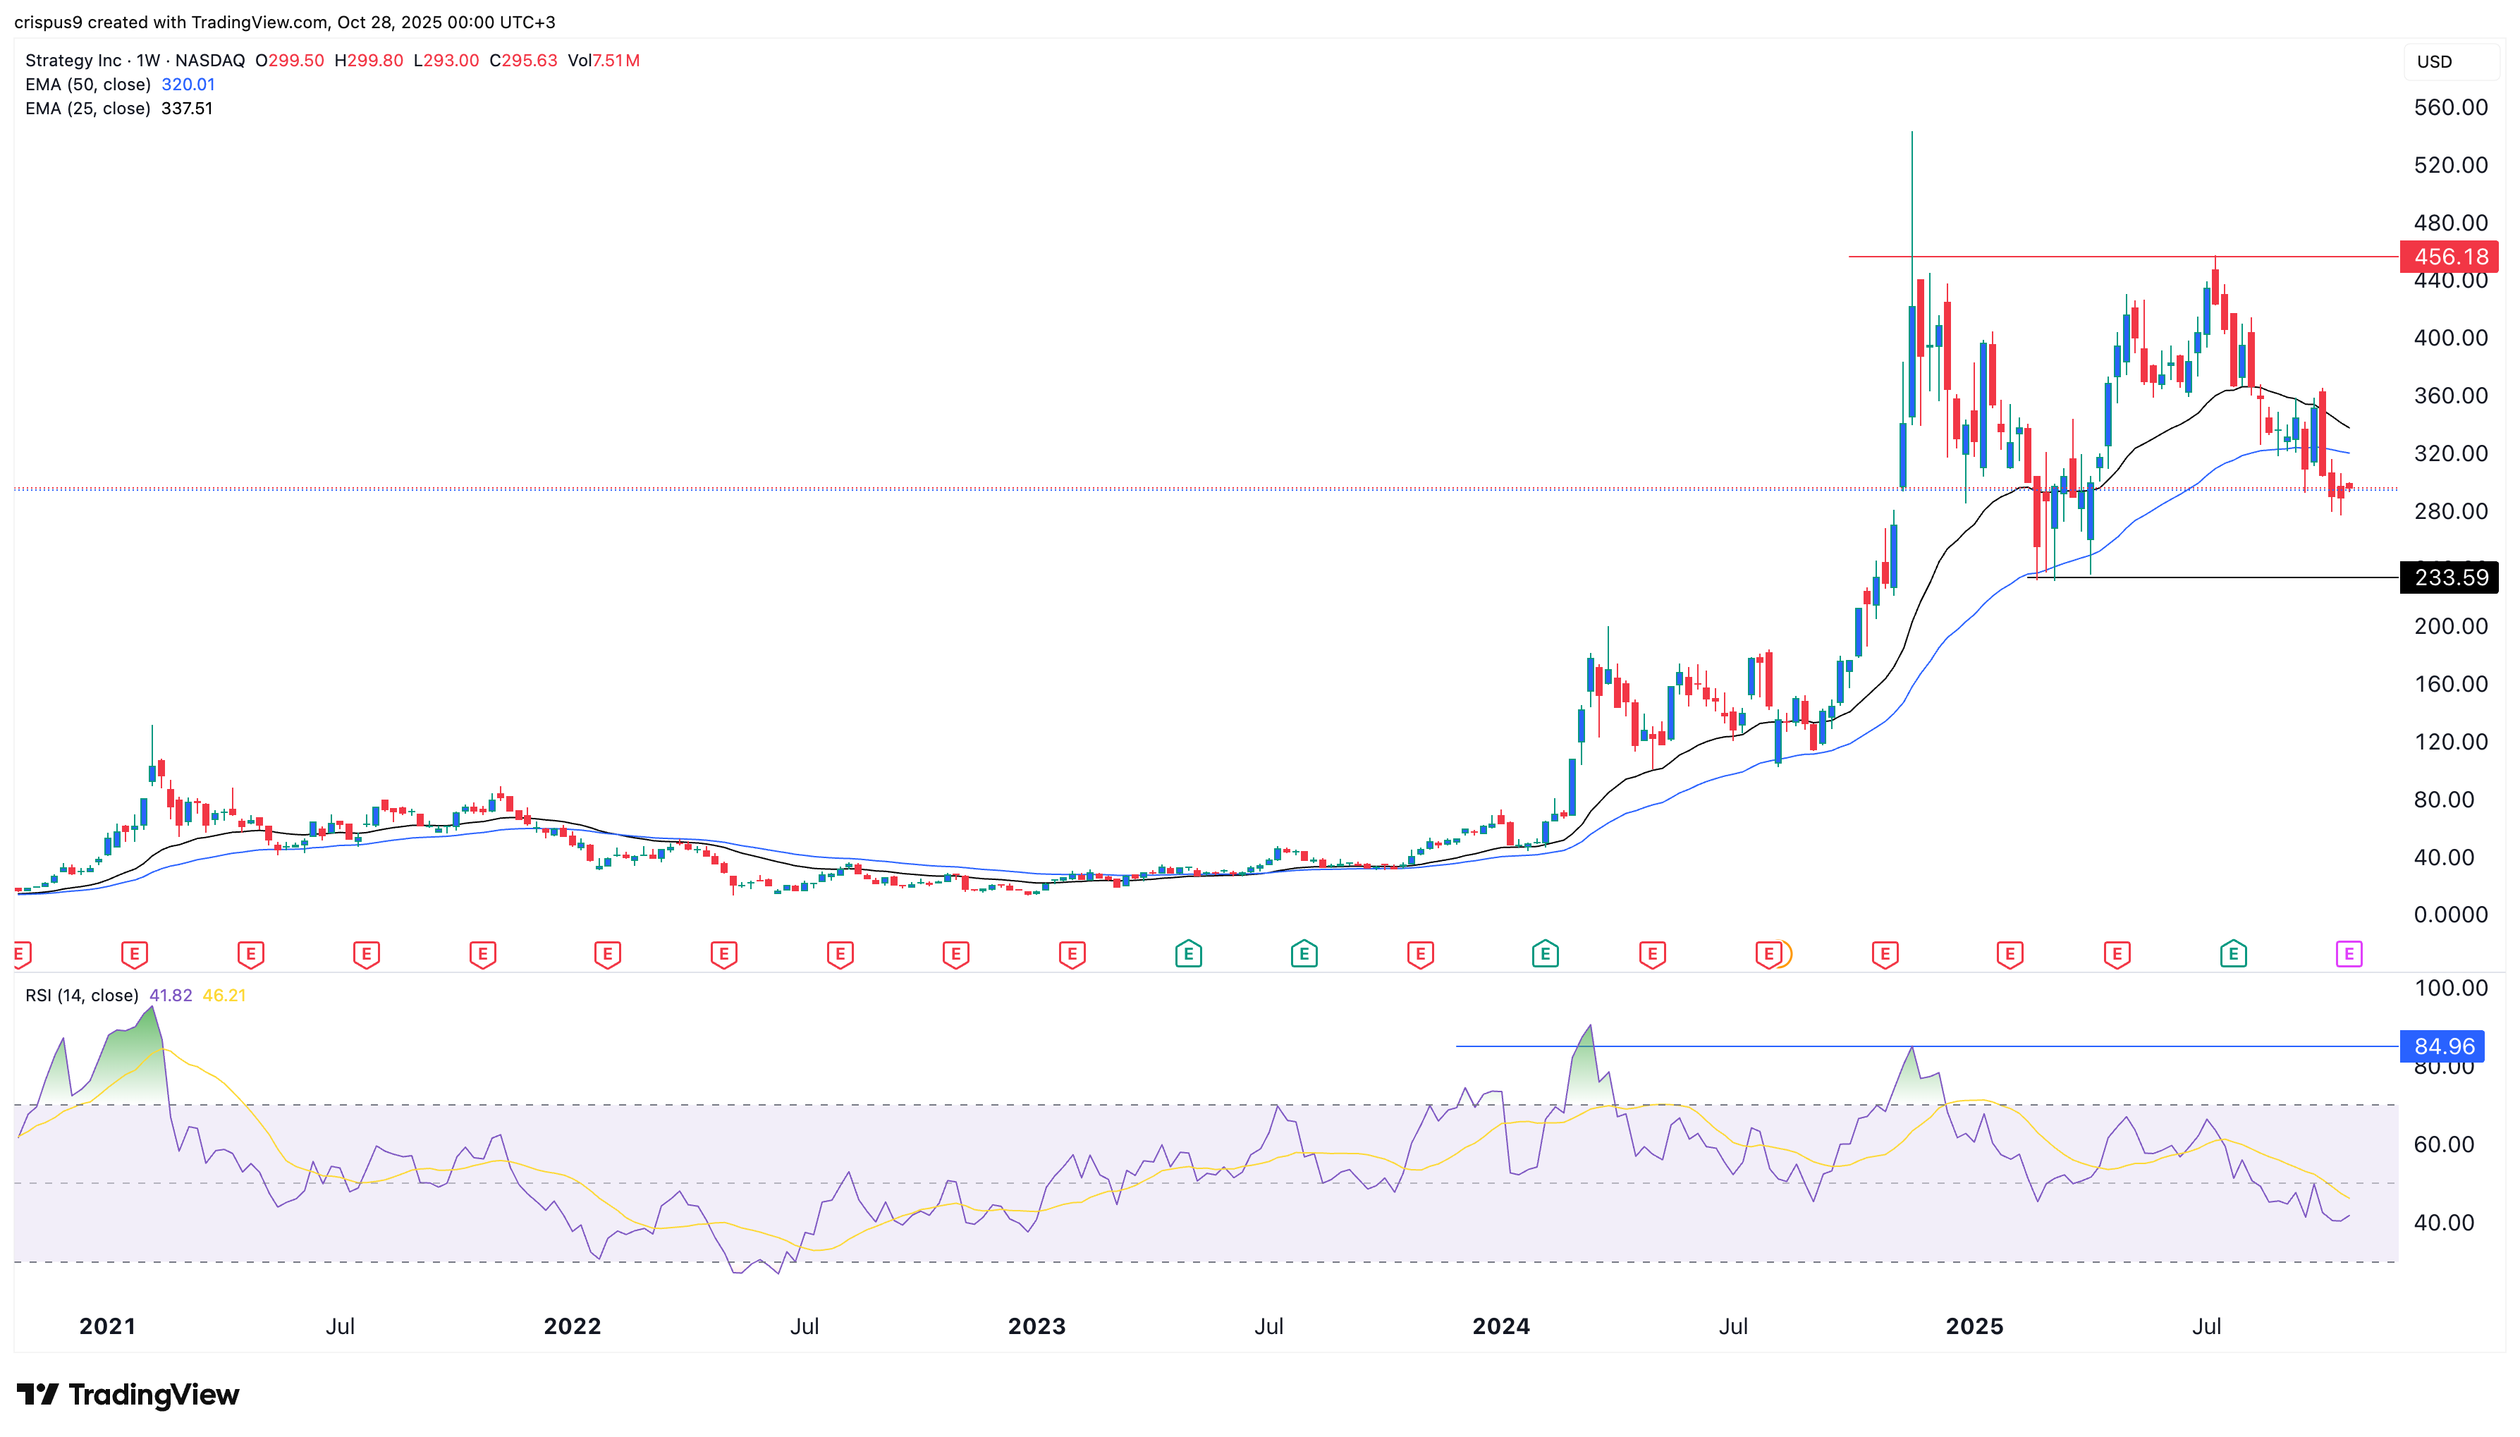Click the red 456.18 price label
2520x1437 pixels.
[2449, 257]
